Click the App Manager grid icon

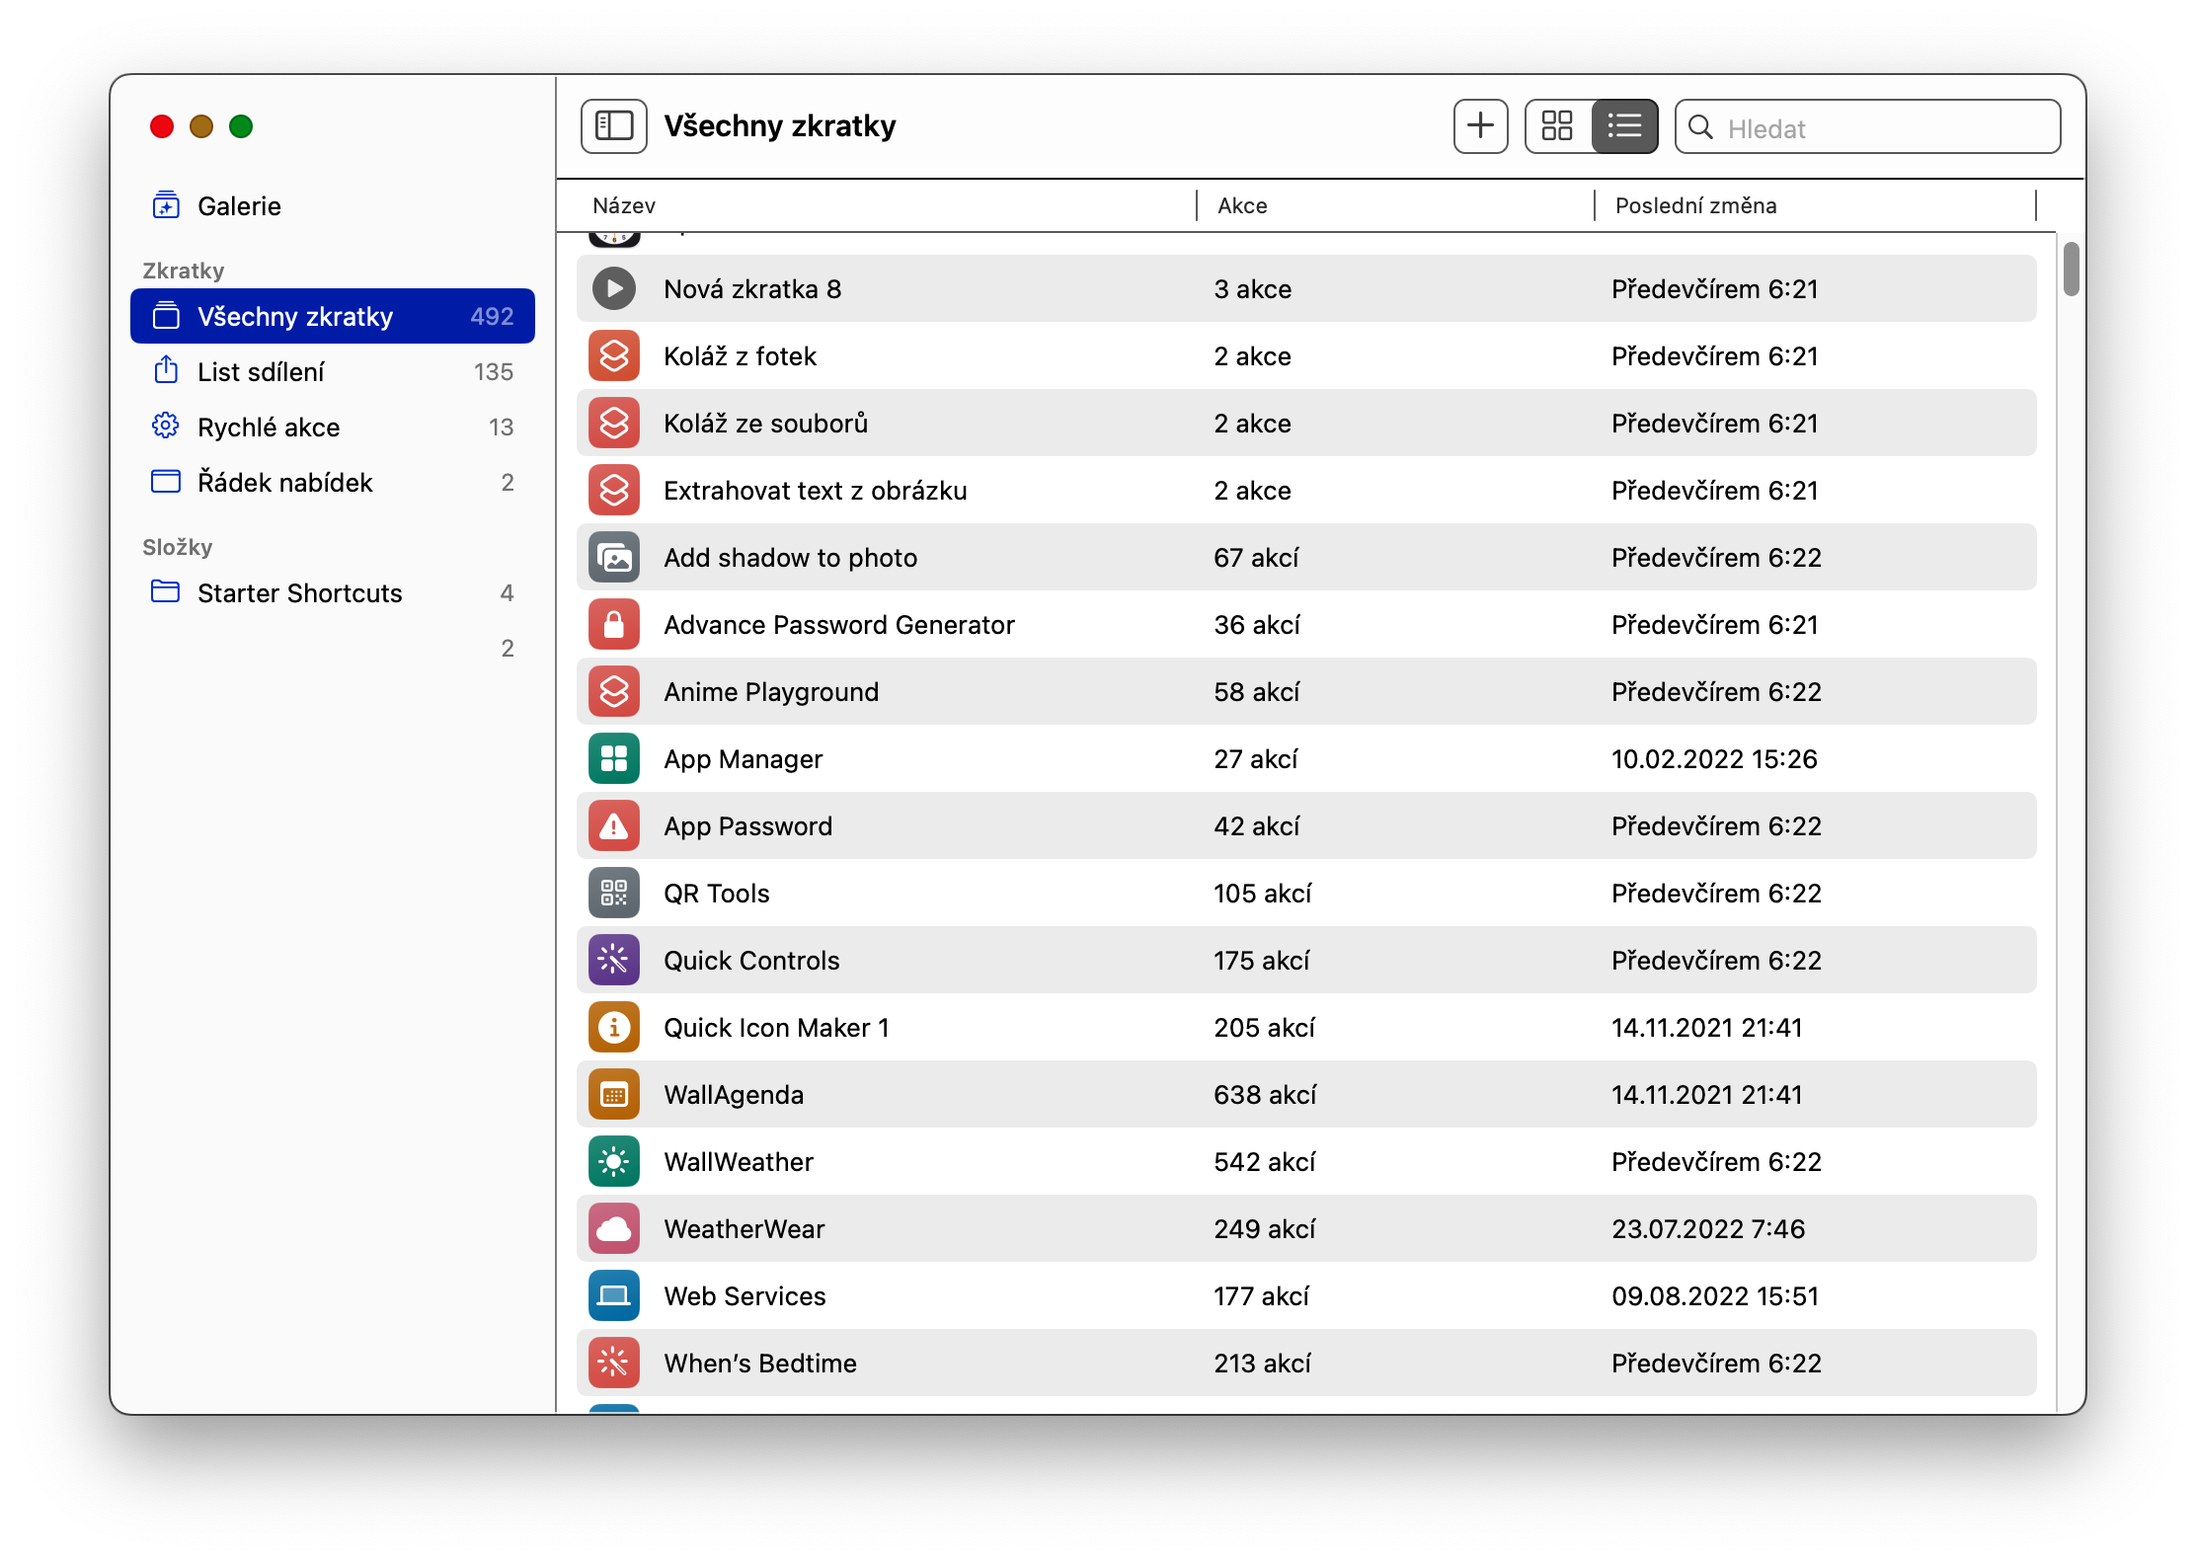click(x=614, y=759)
